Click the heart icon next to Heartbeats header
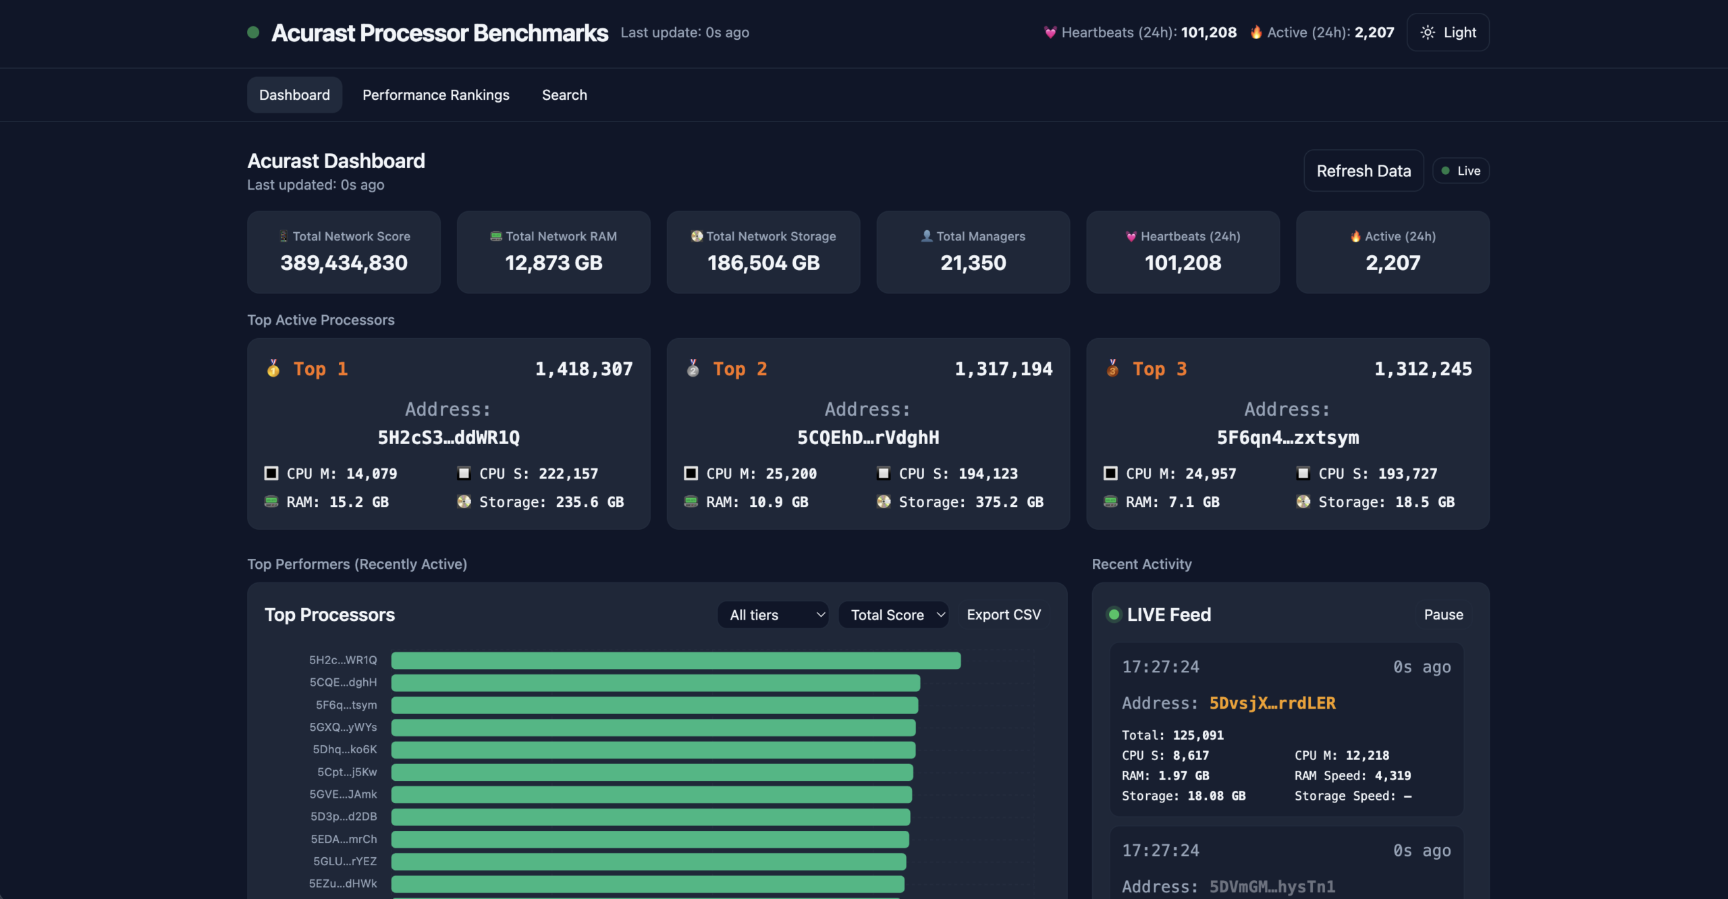 [x=1050, y=32]
